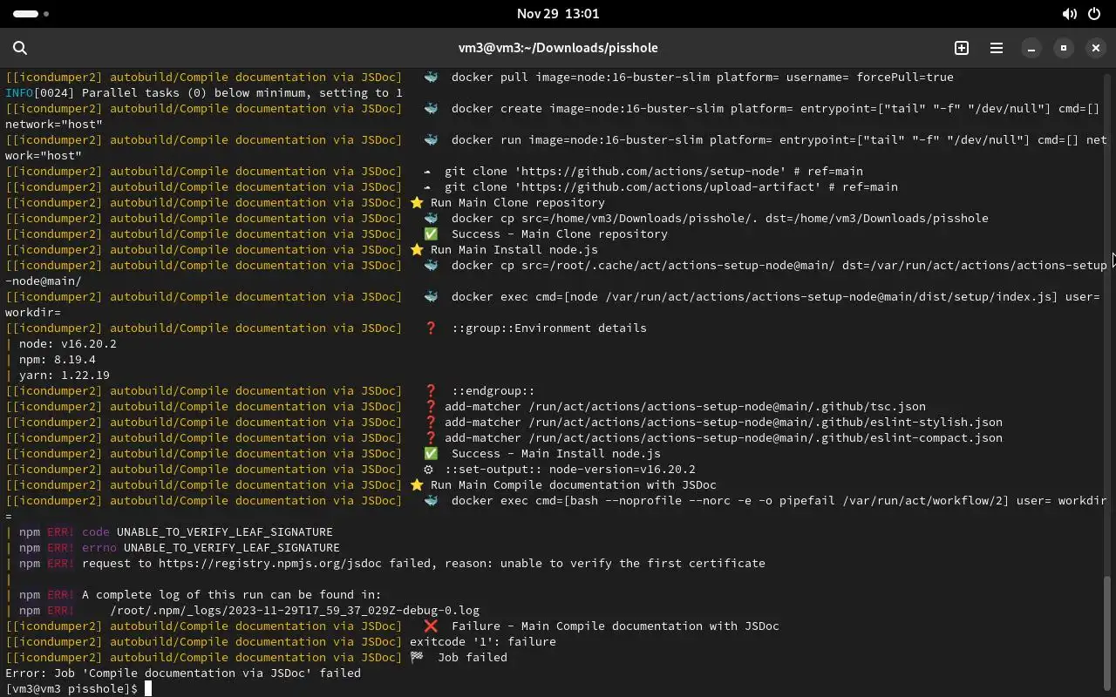Click the checkered flag beside Job failed
The height and width of the screenshot is (697, 1116).
418,658
